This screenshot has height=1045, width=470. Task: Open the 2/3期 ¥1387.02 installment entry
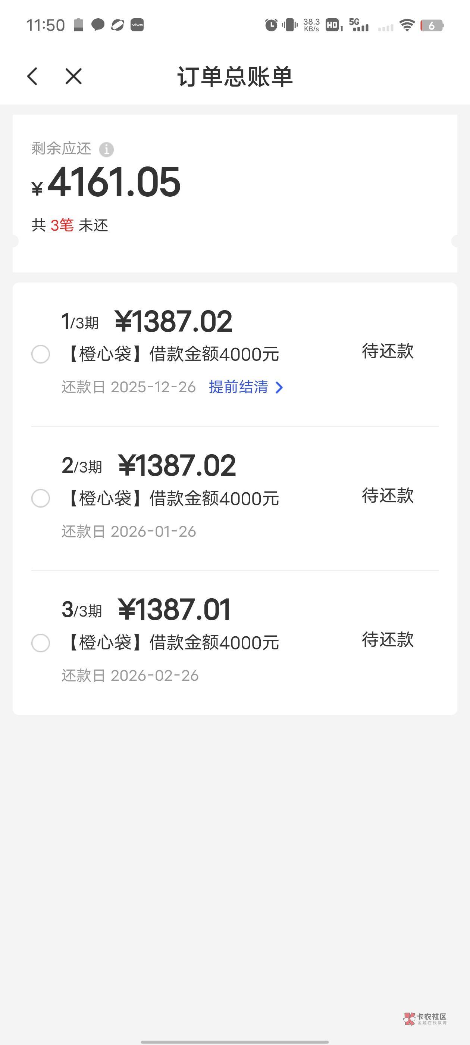click(177, 465)
